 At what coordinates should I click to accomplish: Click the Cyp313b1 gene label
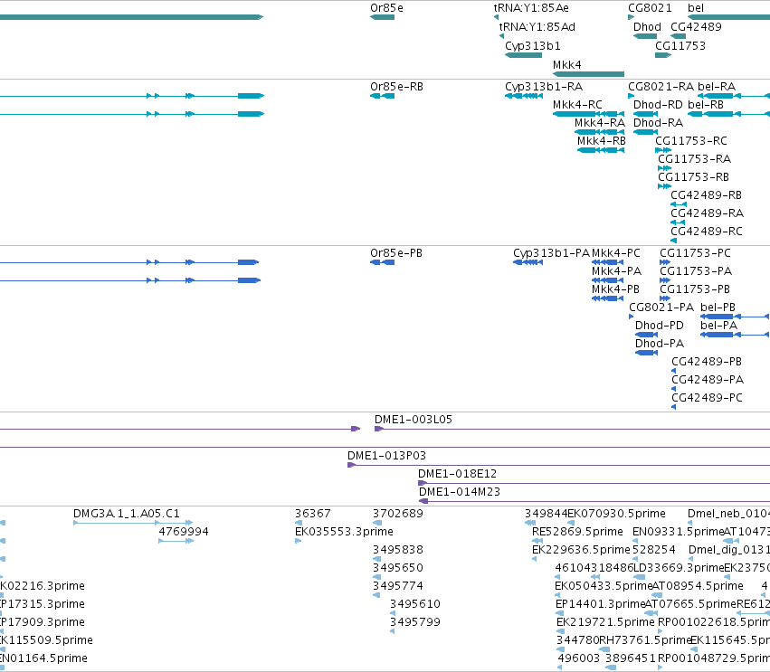click(532, 46)
